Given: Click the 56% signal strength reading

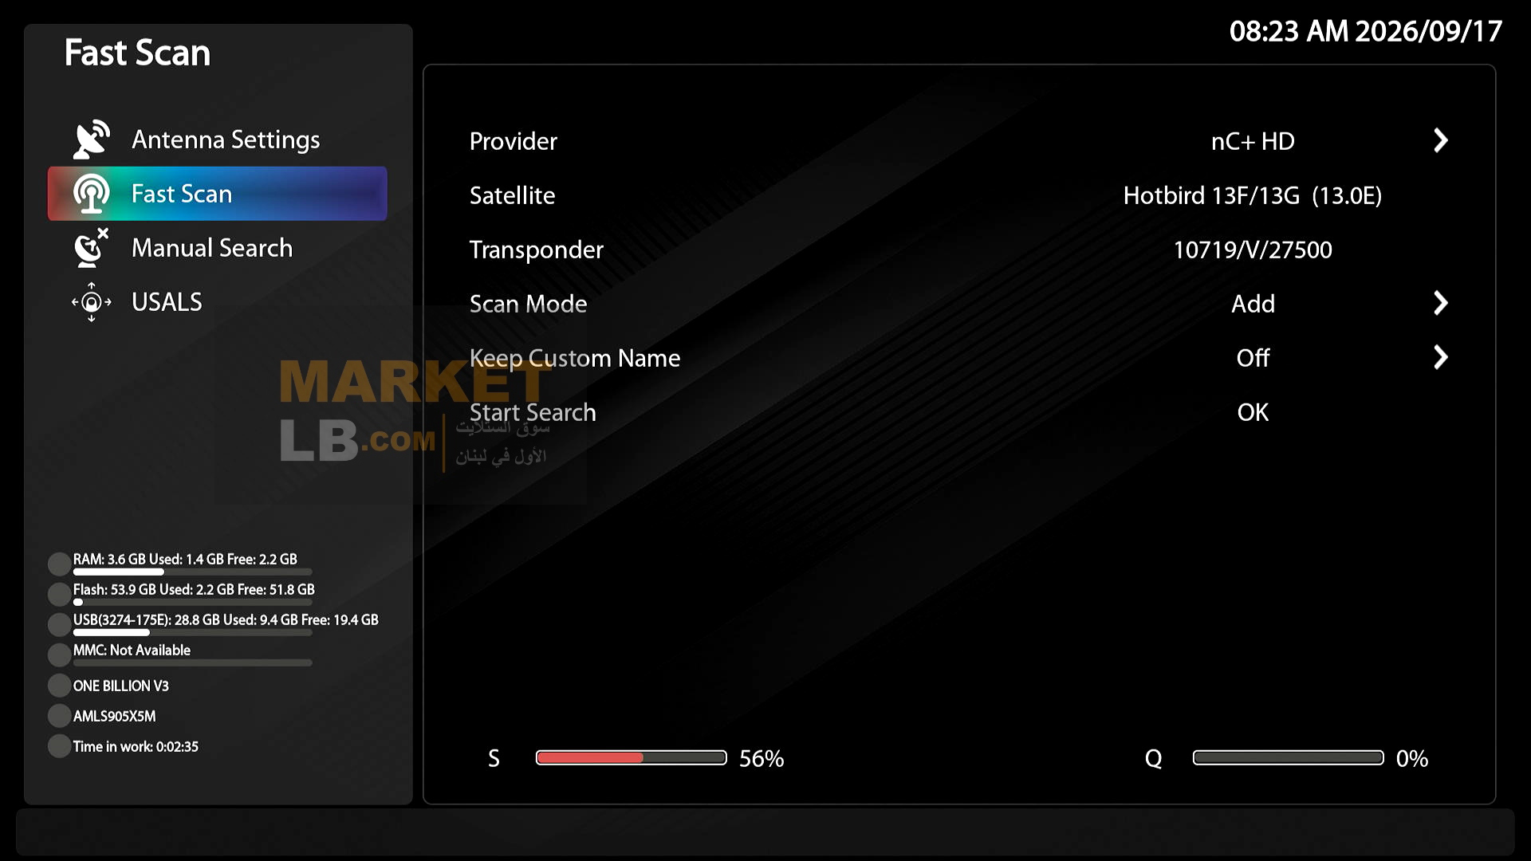Looking at the screenshot, I should [762, 758].
